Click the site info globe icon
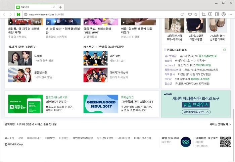 [26, 14]
